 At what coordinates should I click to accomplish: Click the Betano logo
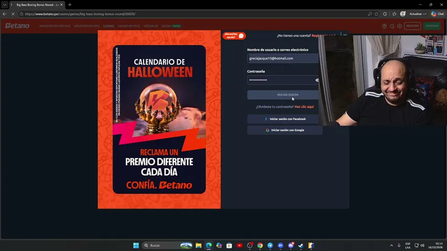pos(17,26)
